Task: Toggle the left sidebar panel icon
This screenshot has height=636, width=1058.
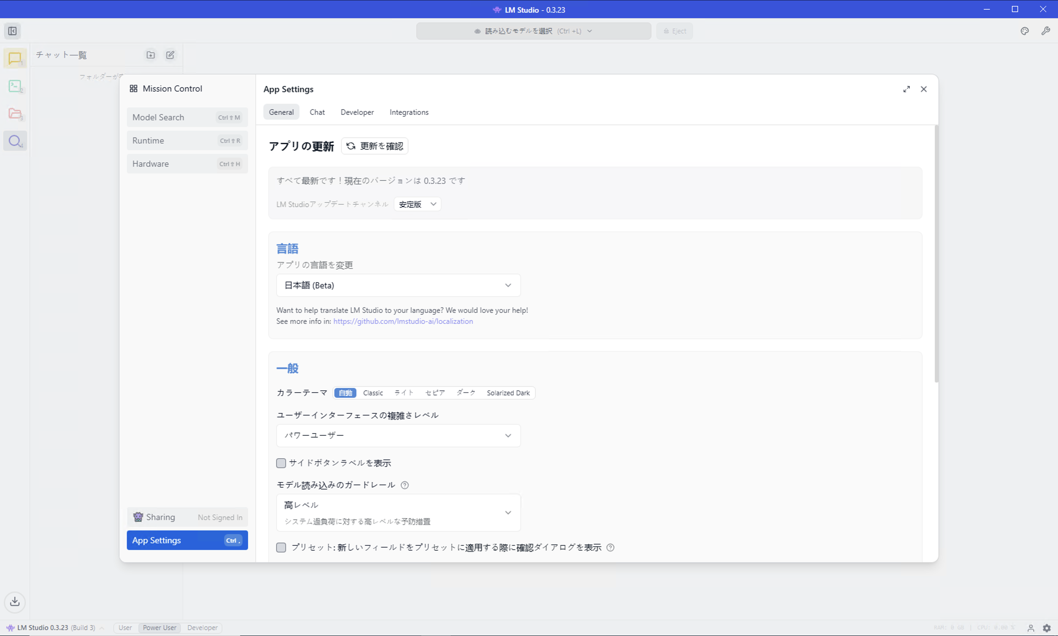Action: [x=13, y=31]
